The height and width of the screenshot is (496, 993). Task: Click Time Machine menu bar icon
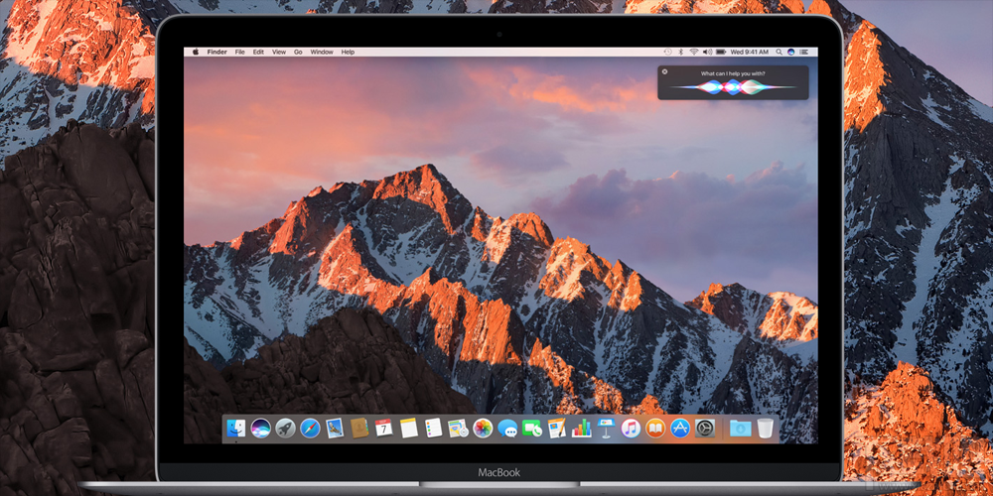click(668, 52)
